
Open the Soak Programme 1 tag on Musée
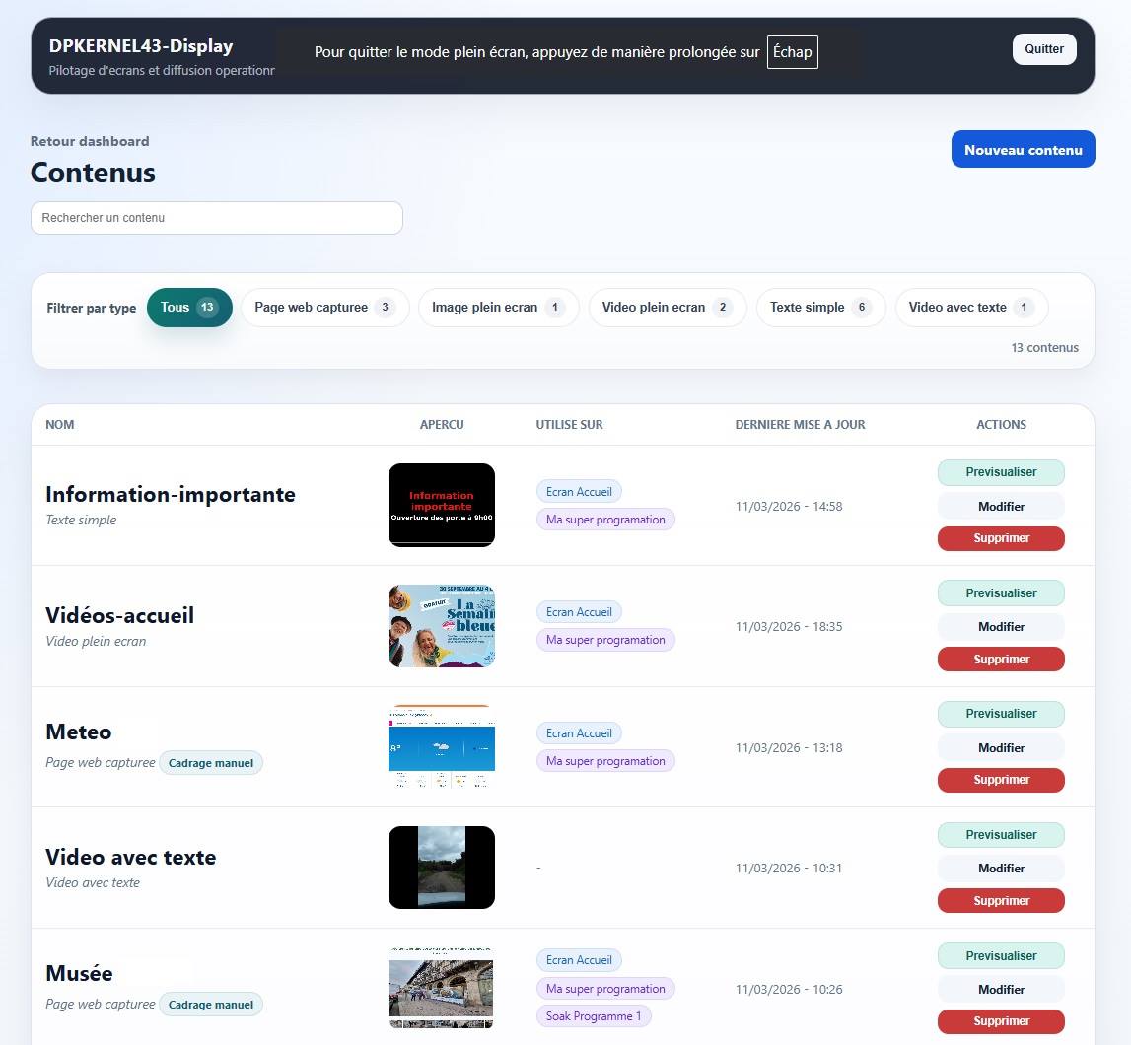595,1015
